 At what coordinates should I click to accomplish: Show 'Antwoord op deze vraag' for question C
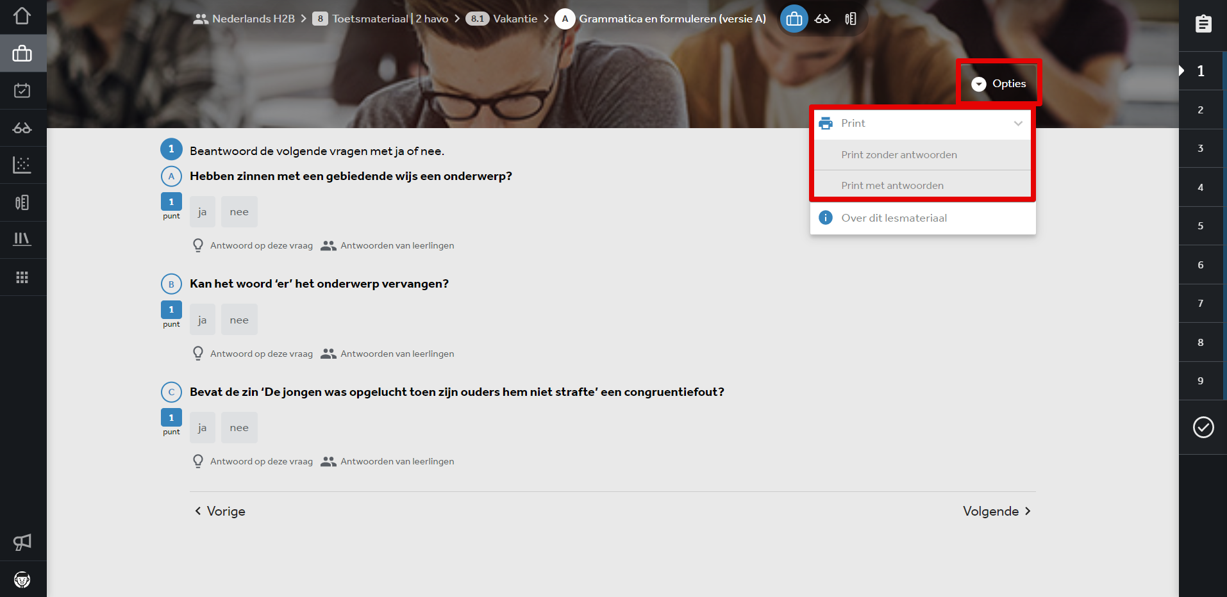tap(262, 461)
